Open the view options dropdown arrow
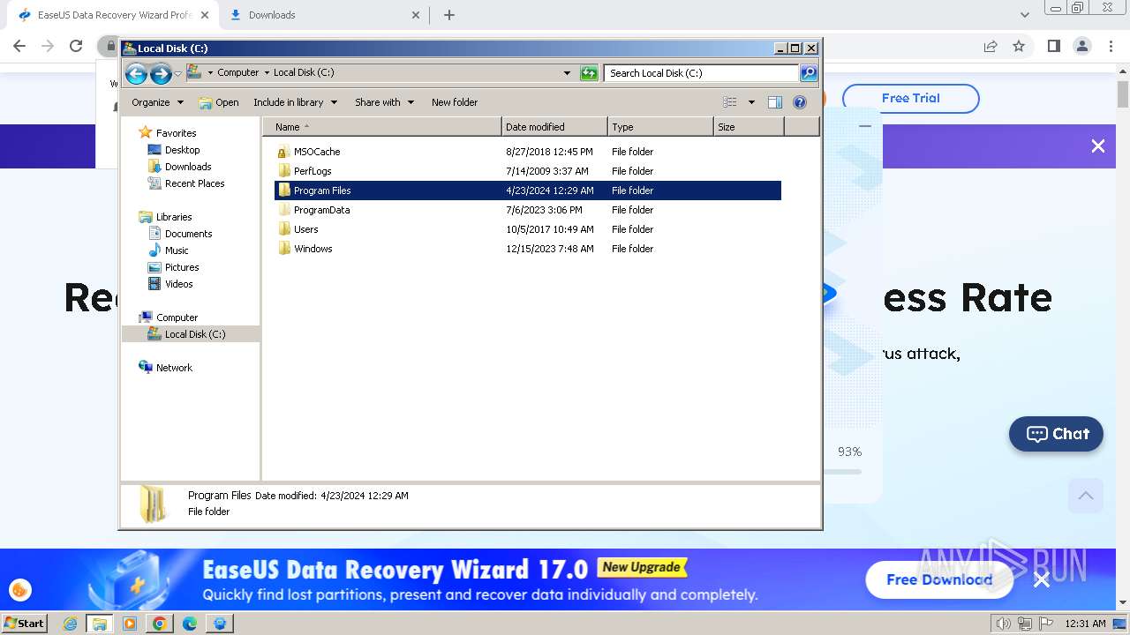The height and width of the screenshot is (635, 1130). pyautogui.click(x=751, y=102)
